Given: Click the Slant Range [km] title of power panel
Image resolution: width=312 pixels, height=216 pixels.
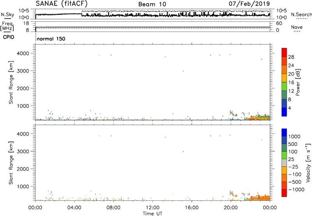Looking at the screenshot, I should [x=11, y=82].
